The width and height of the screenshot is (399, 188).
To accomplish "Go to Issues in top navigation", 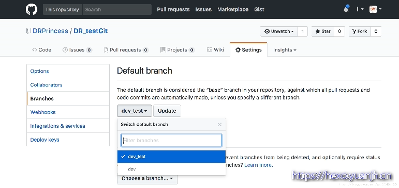I will [203, 10].
